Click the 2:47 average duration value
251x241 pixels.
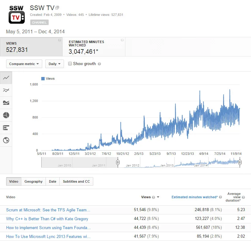tap(241, 219)
